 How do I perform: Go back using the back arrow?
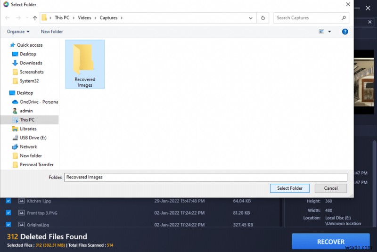pyautogui.click(x=8, y=18)
